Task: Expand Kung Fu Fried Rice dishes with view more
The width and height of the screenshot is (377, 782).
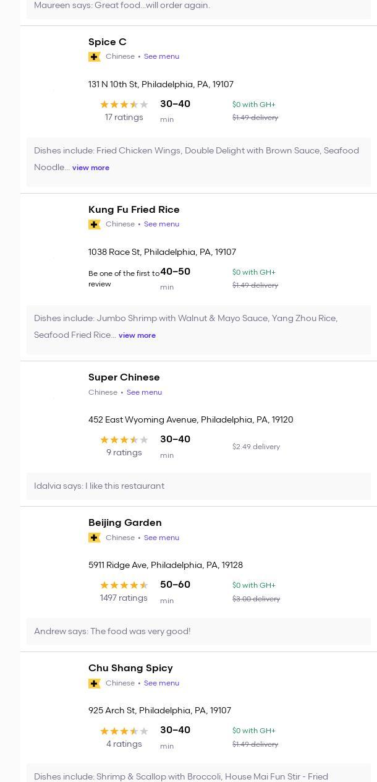Action: [x=137, y=335]
